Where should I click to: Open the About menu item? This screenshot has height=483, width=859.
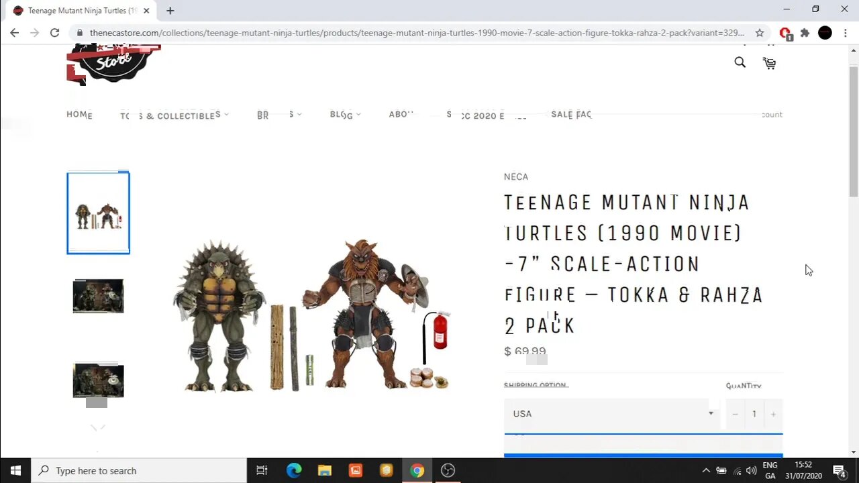tap(401, 115)
